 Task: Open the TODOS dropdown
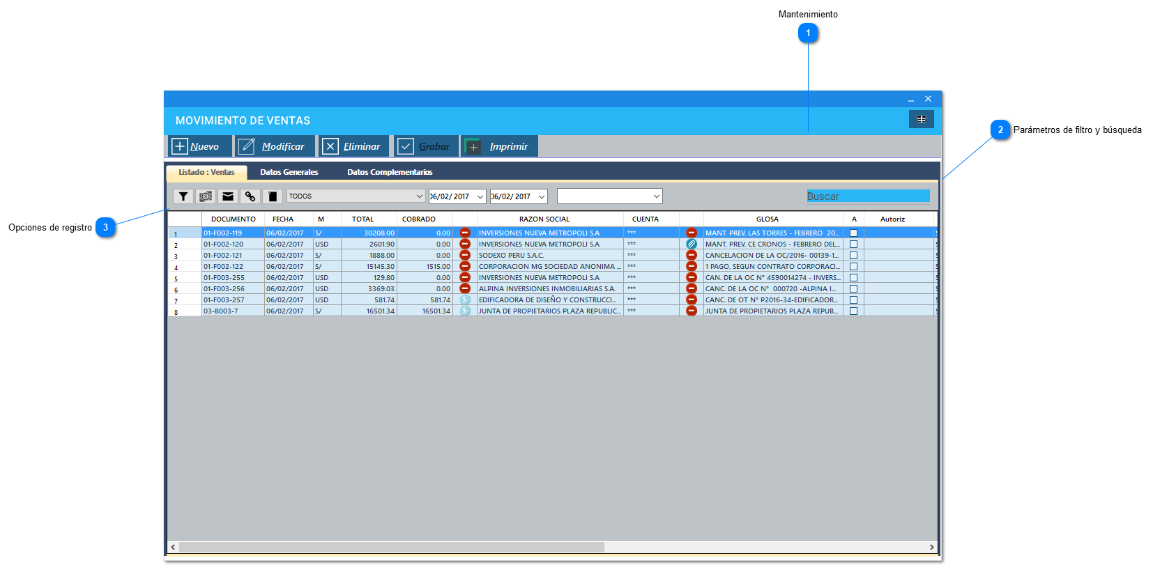click(x=356, y=196)
